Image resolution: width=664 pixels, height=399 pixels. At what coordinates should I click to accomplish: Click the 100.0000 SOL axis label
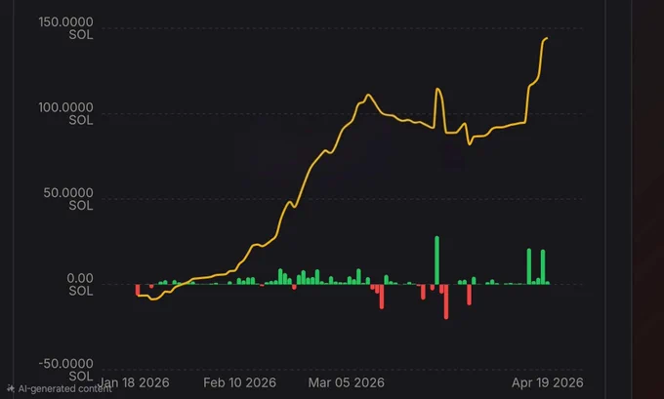point(65,114)
